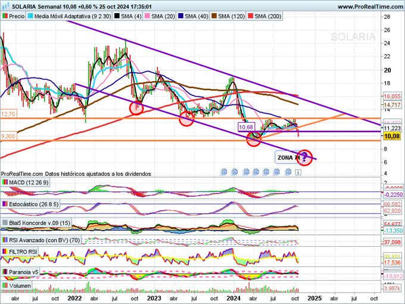The image size is (405, 304).
Task: Click the Datos históricos ajustados a los dividendos note
Action: pyautogui.click(x=98, y=174)
